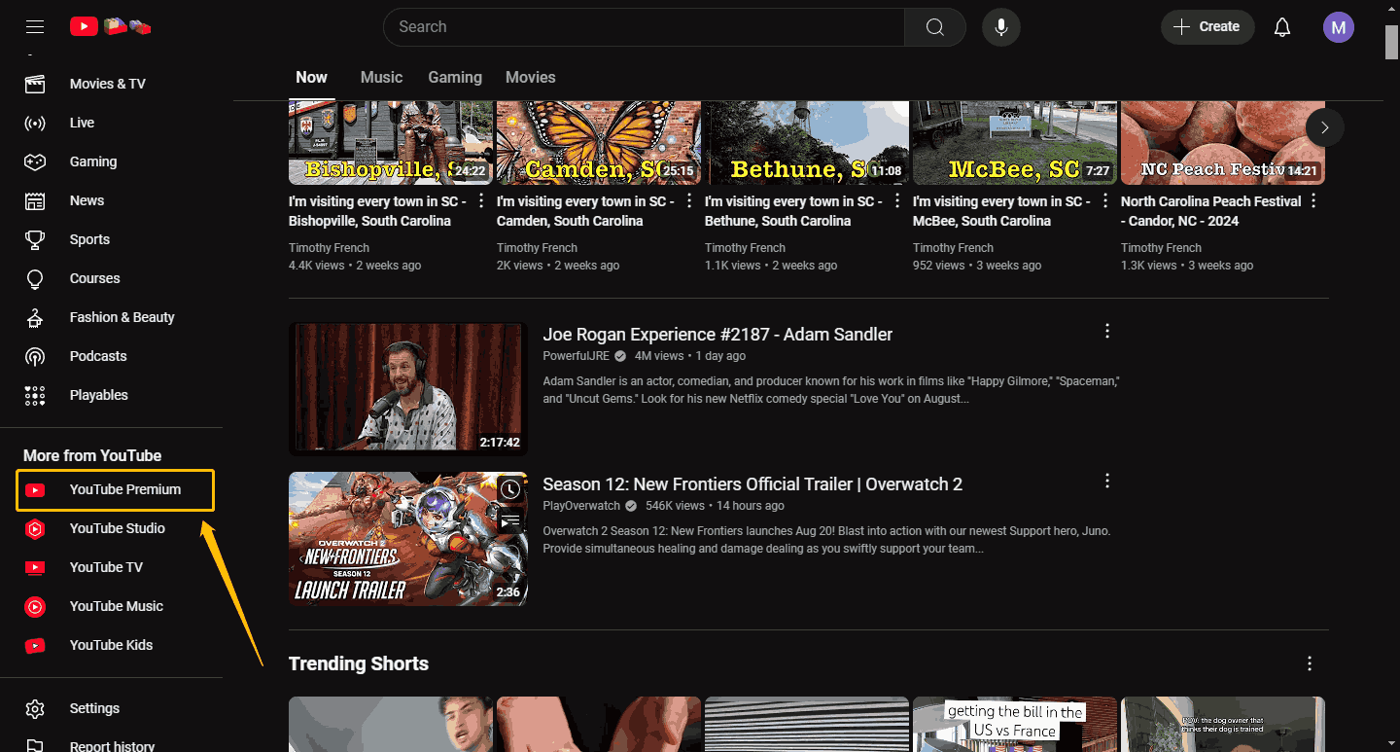This screenshot has width=1400, height=752.
Task: Switch to the Gaming tab
Action: coord(455,78)
